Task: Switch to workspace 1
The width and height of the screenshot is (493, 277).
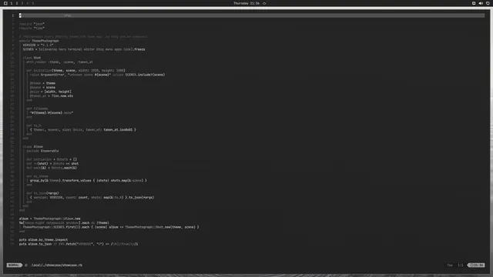Action: tap(12, 3)
